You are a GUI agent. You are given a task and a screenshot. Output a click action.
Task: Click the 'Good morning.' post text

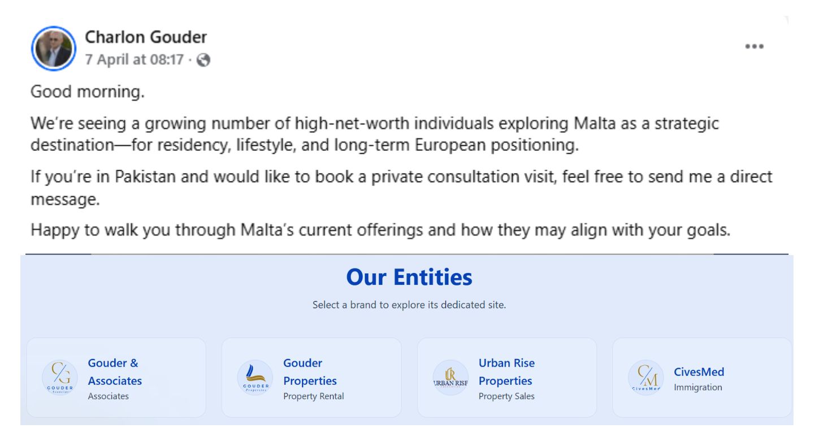point(87,92)
